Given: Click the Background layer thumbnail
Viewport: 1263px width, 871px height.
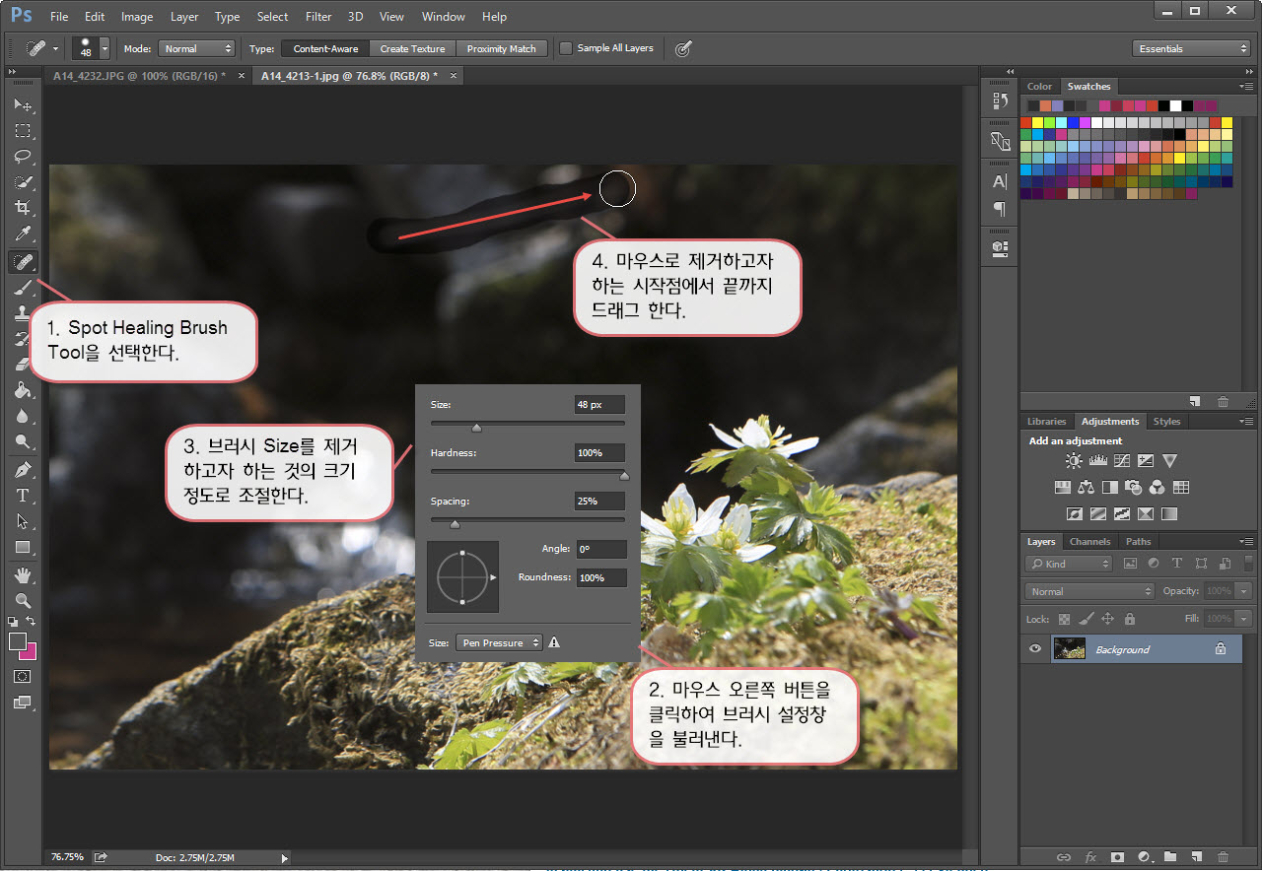Looking at the screenshot, I should pyautogui.click(x=1069, y=649).
